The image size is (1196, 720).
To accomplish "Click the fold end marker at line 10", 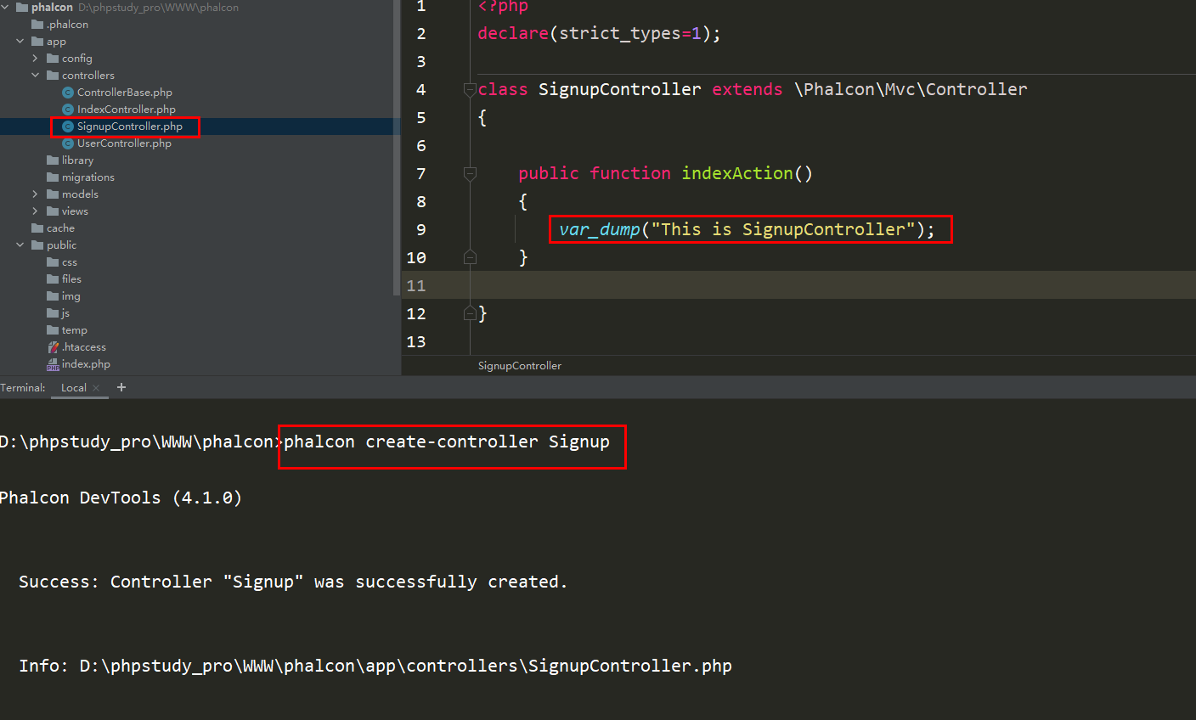I will click(x=470, y=257).
